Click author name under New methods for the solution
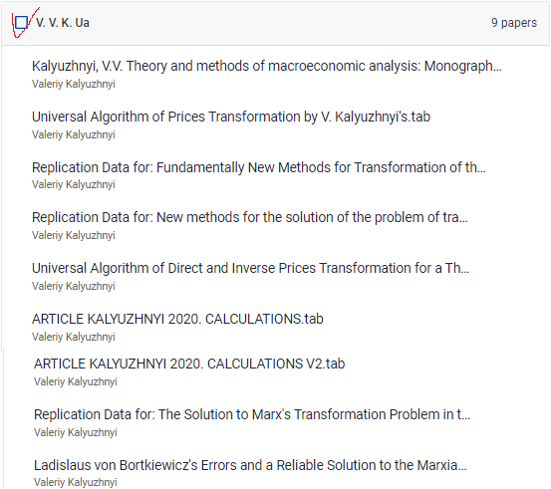The image size is (551, 489). 74,235
